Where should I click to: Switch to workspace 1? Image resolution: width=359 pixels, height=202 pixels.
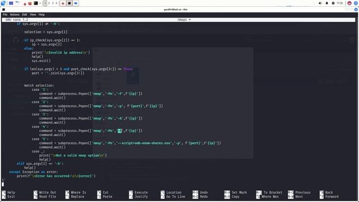(45, 3)
